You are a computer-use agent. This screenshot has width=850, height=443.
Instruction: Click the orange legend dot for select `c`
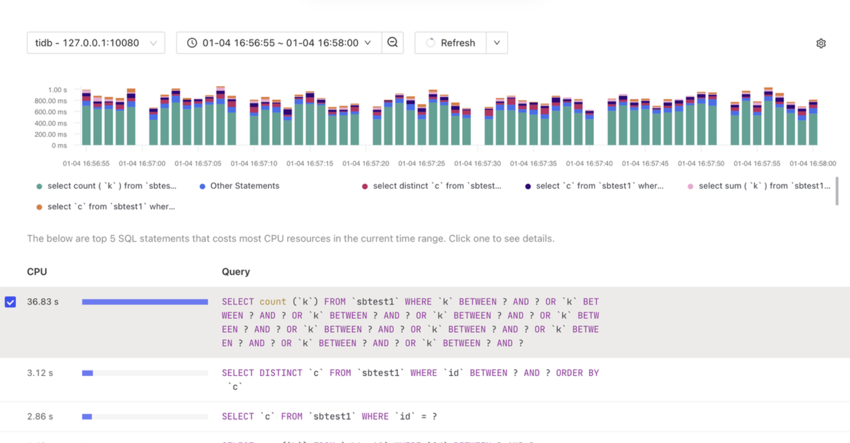[x=39, y=207]
